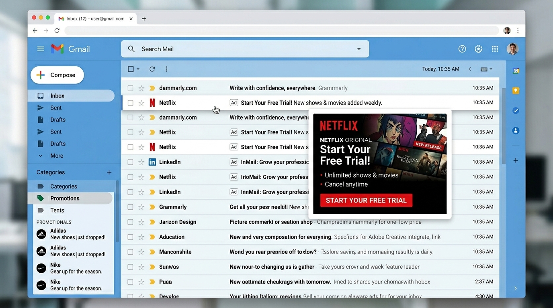Open search options dropdown arrow

(x=359, y=49)
